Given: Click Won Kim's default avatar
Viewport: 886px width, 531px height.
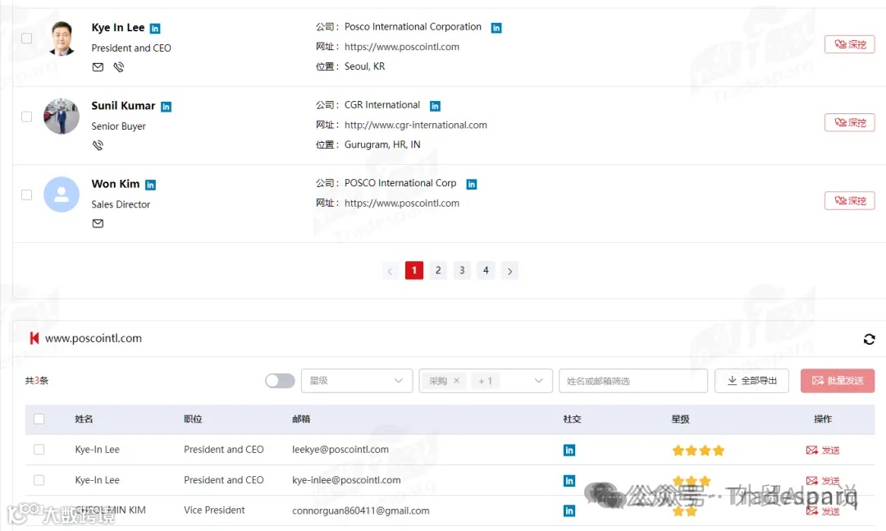Looking at the screenshot, I should [x=62, y=195].
